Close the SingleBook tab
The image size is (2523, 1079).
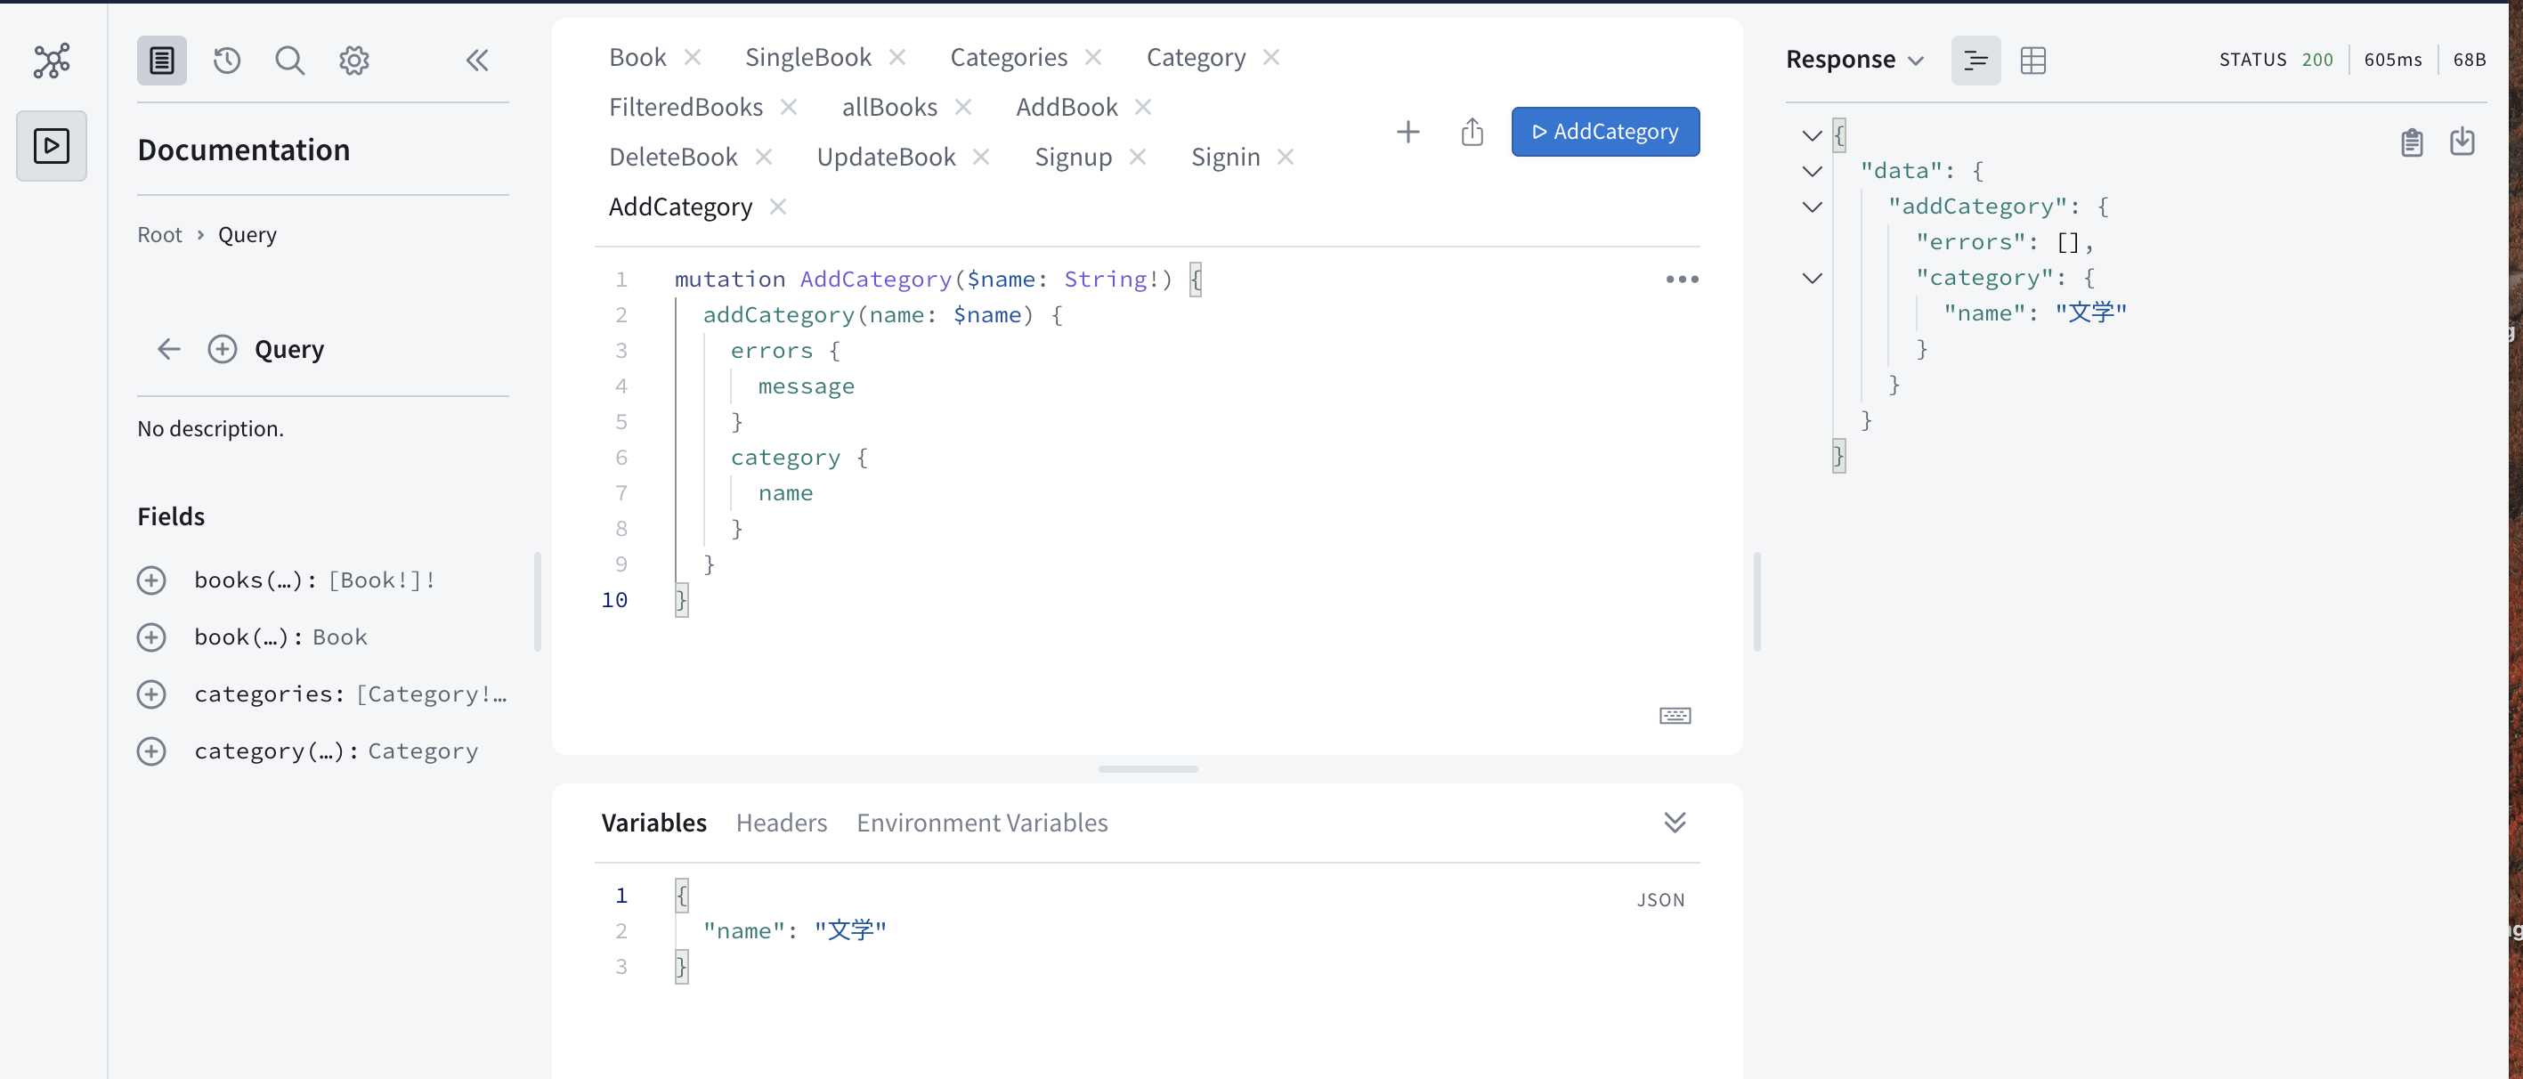[897, 57]
